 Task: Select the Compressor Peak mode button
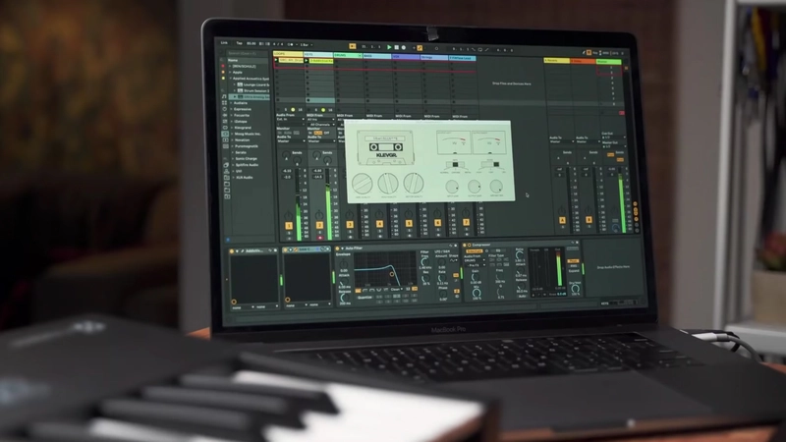[x=573, y=260]
